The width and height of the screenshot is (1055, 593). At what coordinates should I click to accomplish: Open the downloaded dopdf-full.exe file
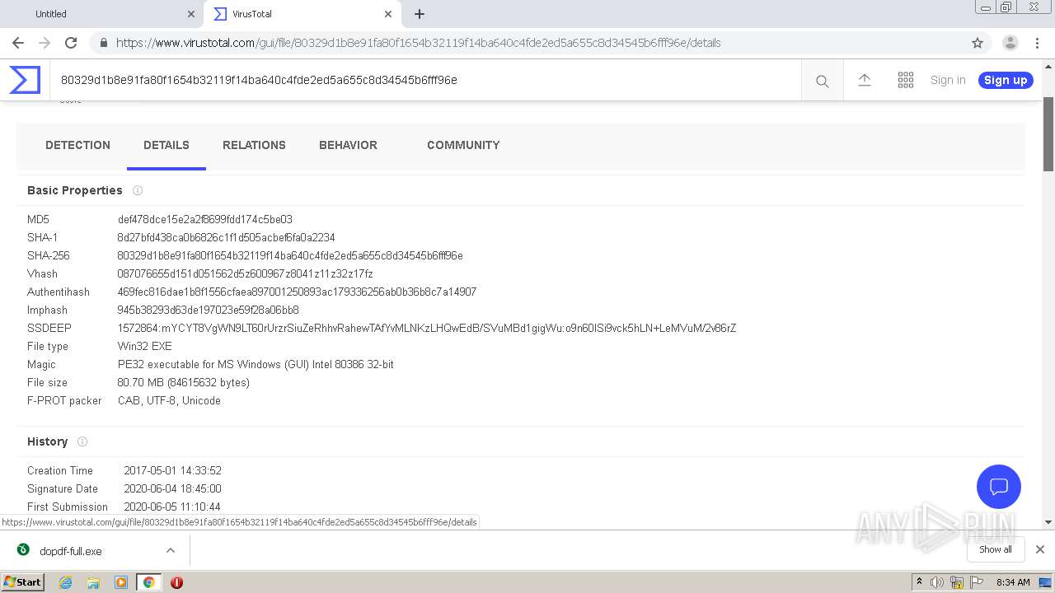[71, 551]
